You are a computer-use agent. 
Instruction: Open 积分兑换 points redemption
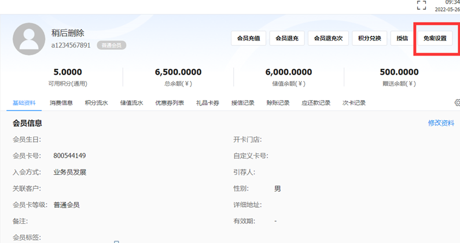pos(369,39)
